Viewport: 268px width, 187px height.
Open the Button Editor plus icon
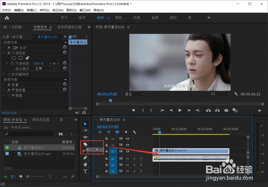tap(259, 111)
